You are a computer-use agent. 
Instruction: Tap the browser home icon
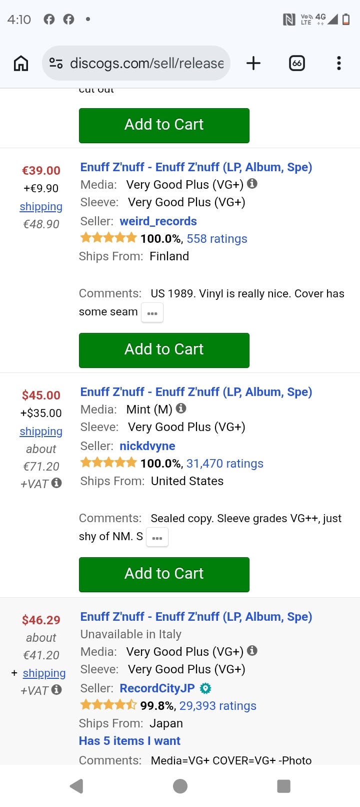click(x=21, y=63)
